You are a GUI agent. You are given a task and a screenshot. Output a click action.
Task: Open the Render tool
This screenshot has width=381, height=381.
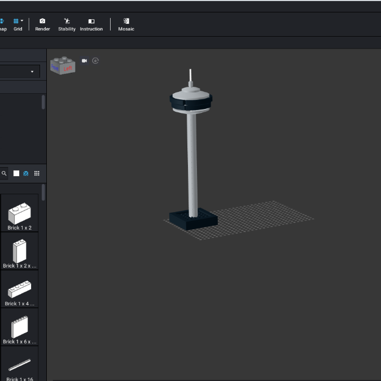(42, 24)
